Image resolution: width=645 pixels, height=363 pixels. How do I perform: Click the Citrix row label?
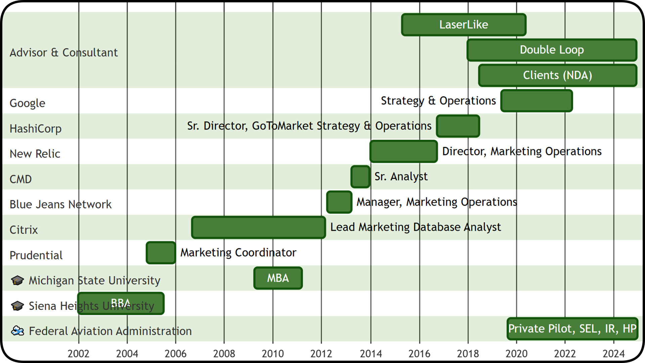point(24,230)
